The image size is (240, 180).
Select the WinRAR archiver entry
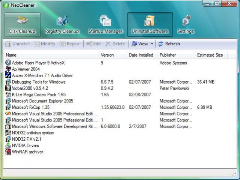27,152
